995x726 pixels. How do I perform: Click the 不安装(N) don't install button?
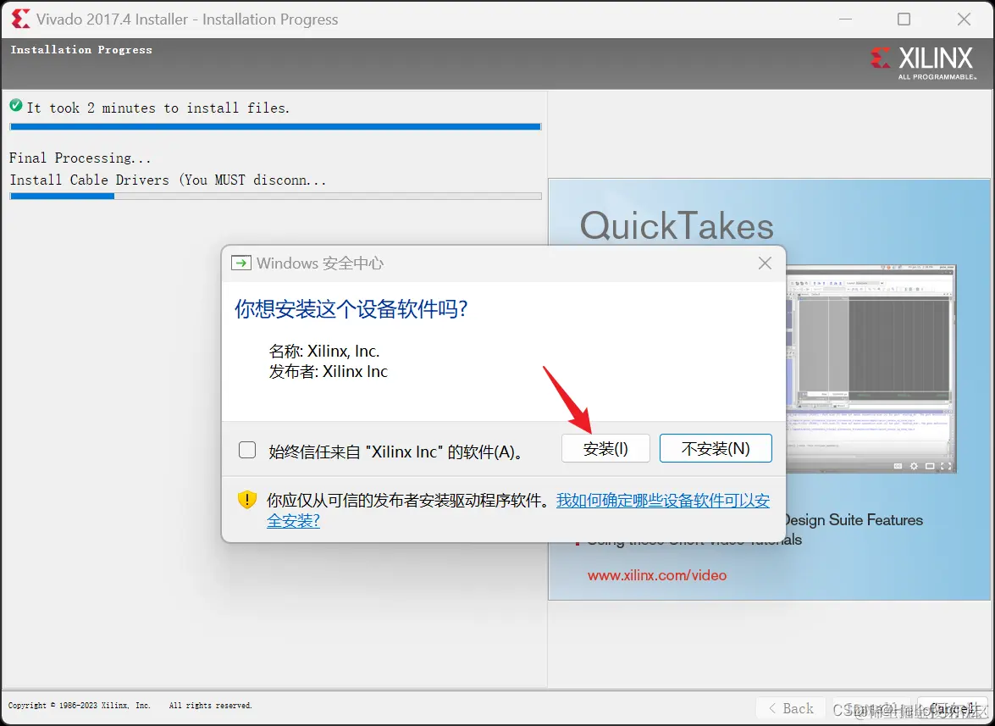(x=716, y=449)
